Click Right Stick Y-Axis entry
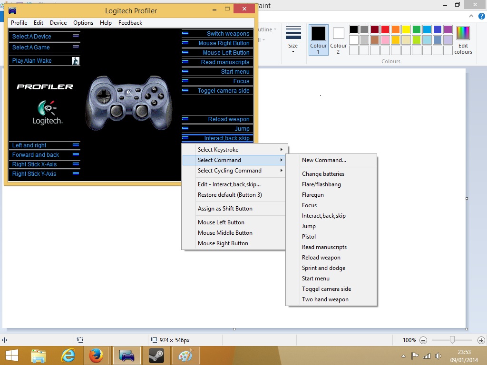Image resolution: width=487 pixels, height=365 pixels. click(44, 174)
